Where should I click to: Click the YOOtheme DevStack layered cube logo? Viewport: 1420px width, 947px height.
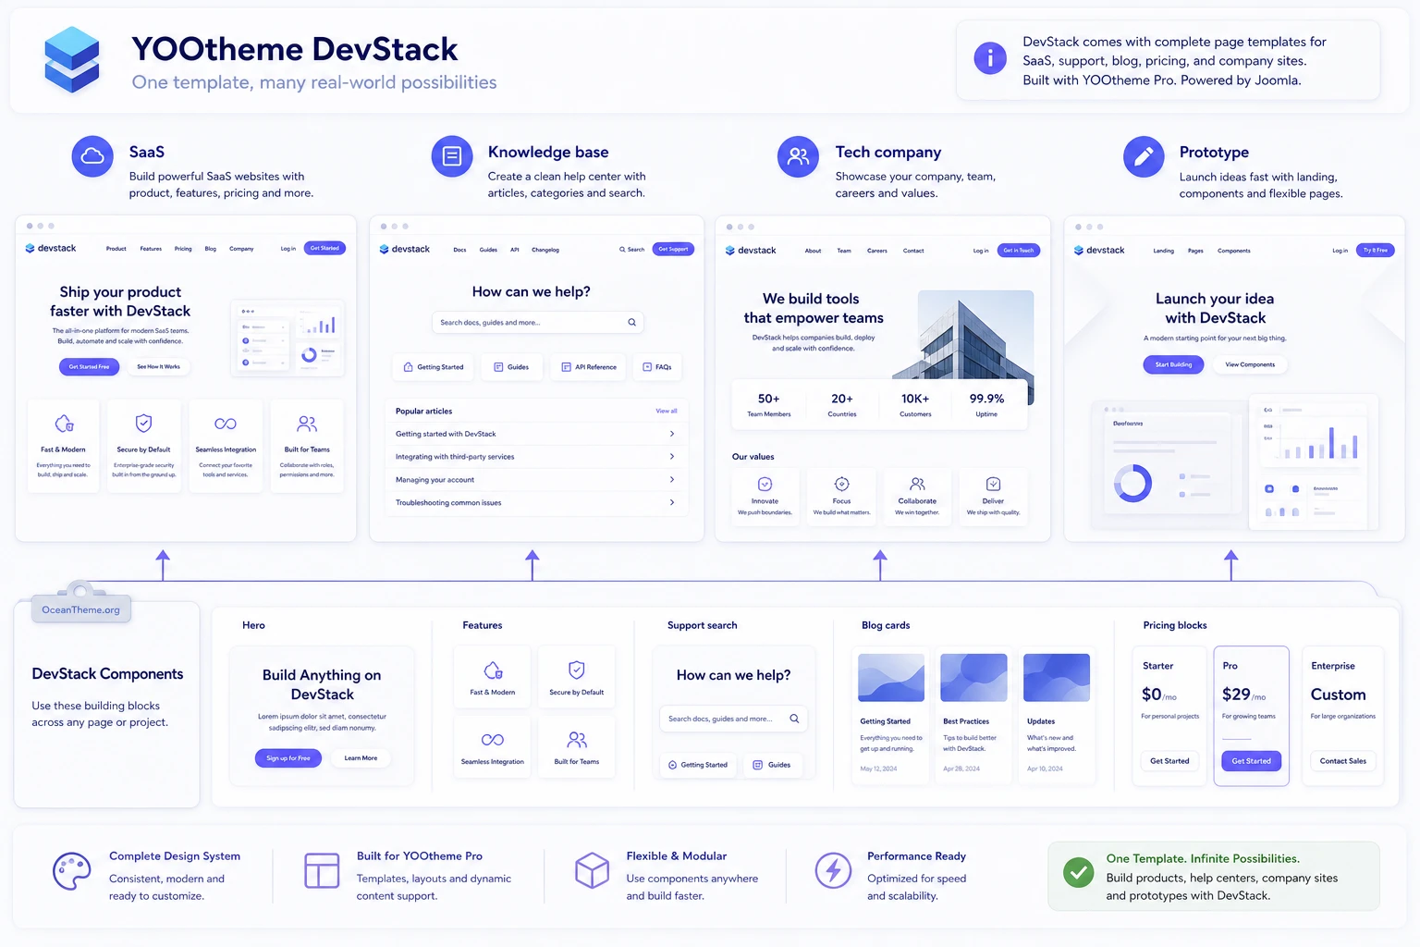click(x=72, y=60)
